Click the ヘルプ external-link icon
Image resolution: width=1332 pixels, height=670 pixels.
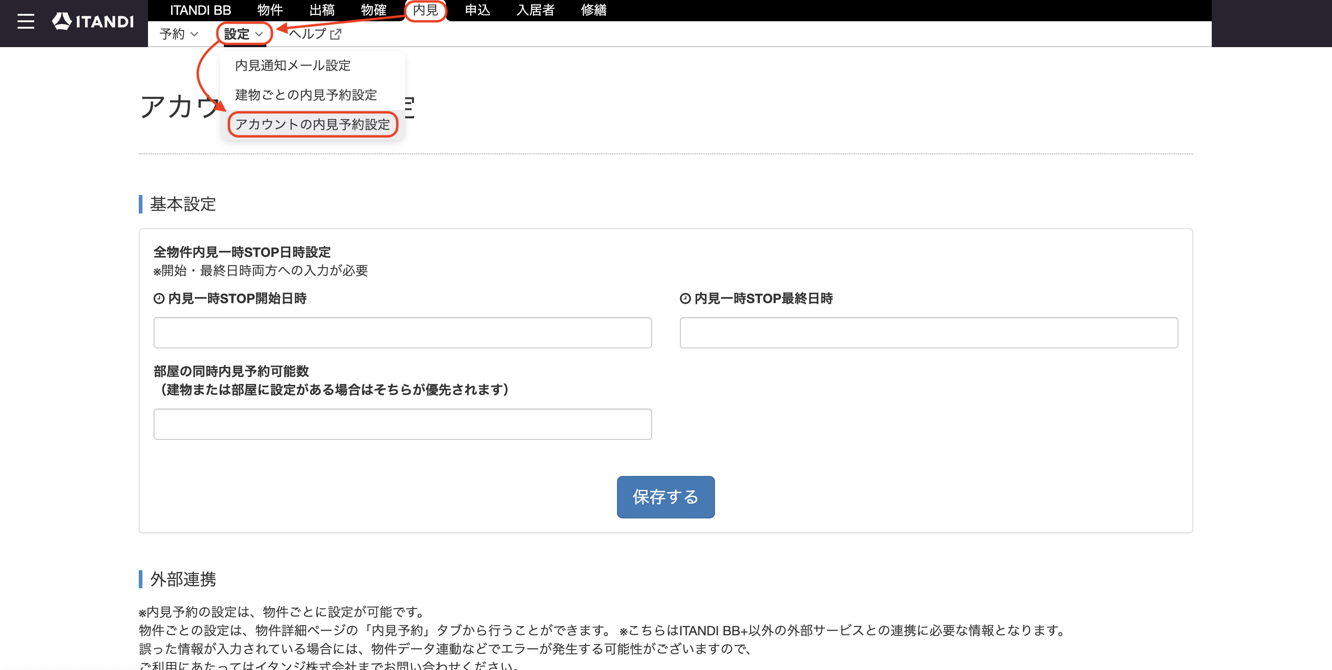336,35
